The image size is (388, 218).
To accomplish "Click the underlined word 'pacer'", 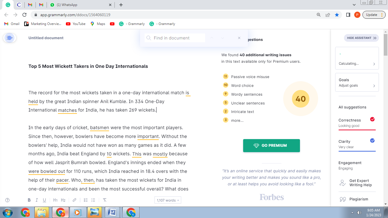I will point(62,180).
